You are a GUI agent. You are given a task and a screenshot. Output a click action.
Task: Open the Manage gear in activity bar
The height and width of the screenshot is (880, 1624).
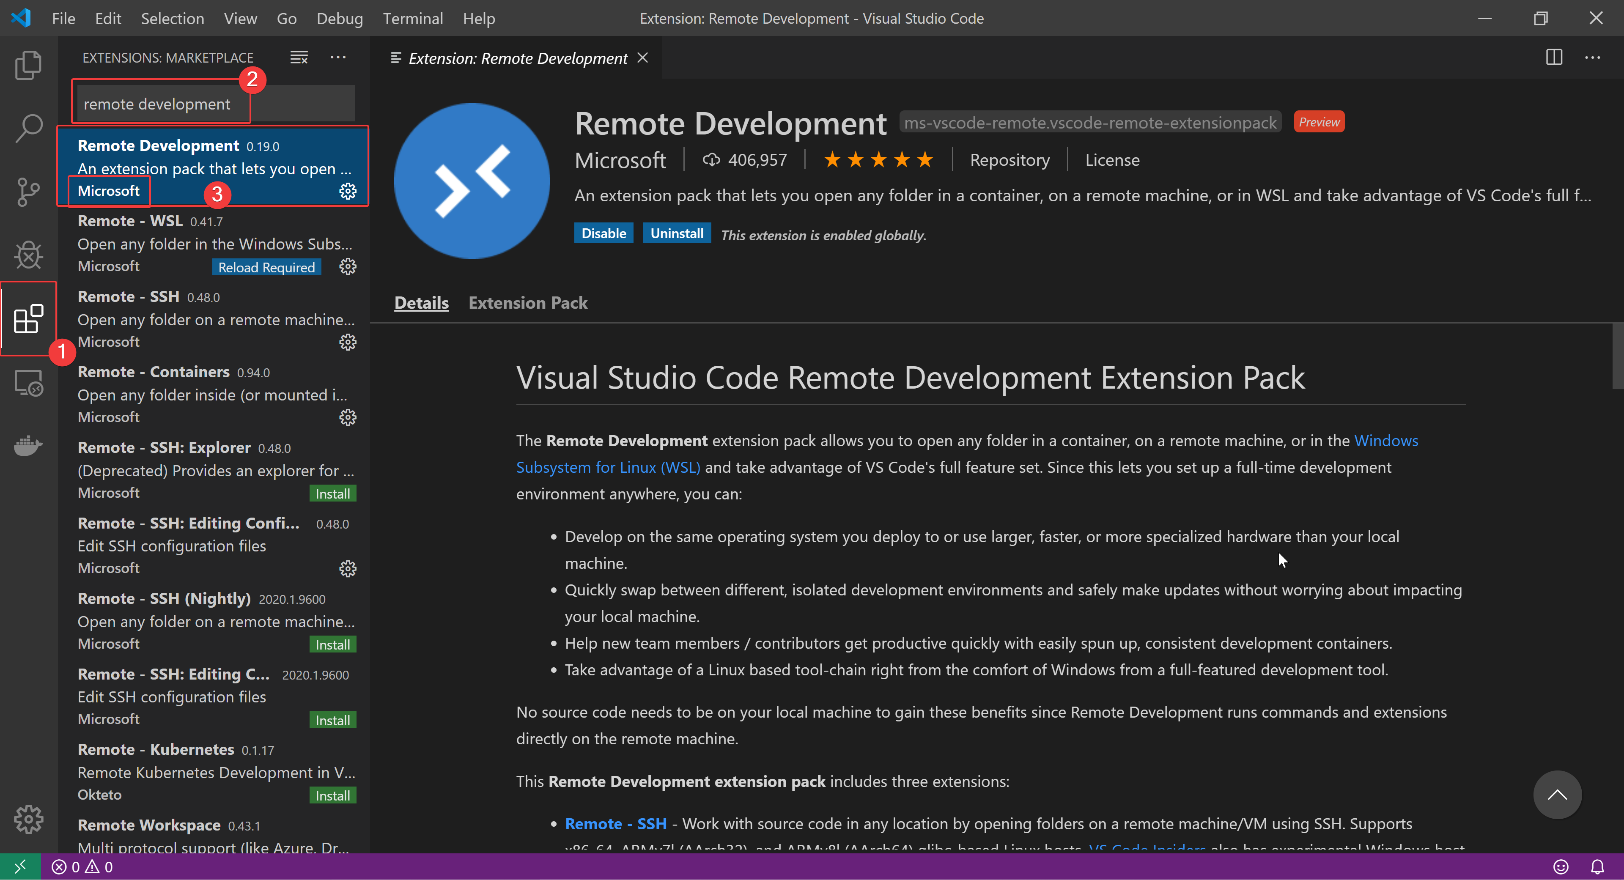pyautogui.click(x=28, y=819)
